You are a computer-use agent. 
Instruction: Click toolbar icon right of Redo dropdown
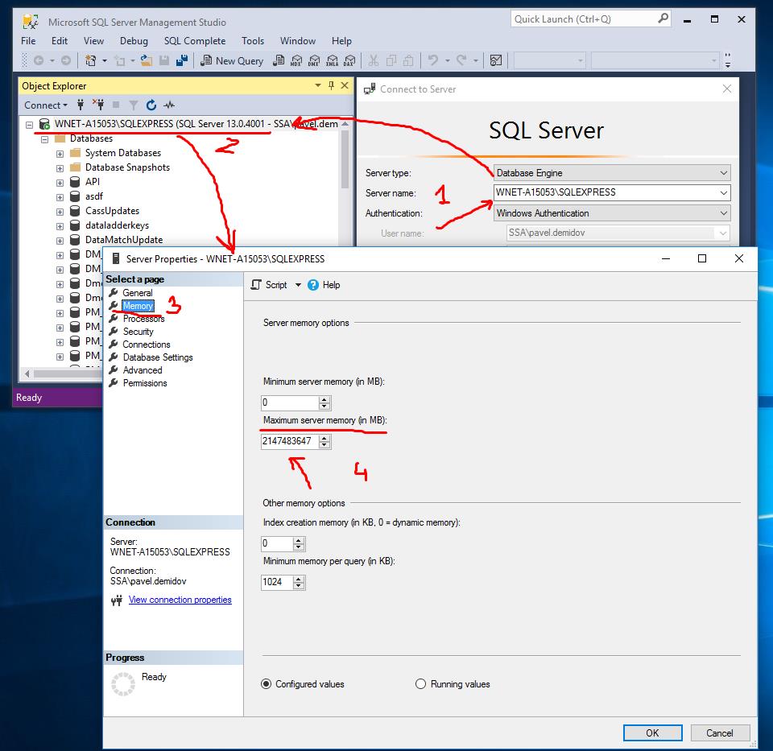496,60
